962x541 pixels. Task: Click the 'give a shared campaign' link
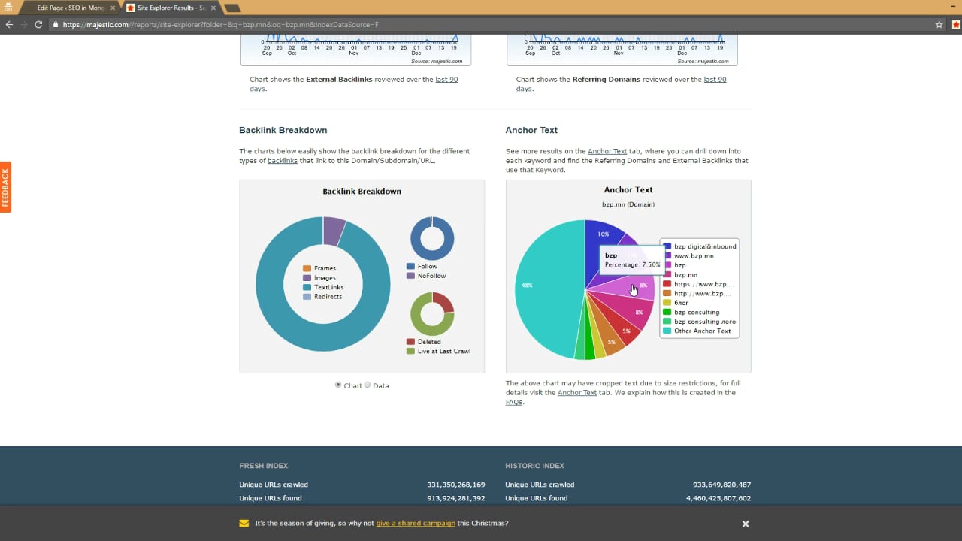416,523
